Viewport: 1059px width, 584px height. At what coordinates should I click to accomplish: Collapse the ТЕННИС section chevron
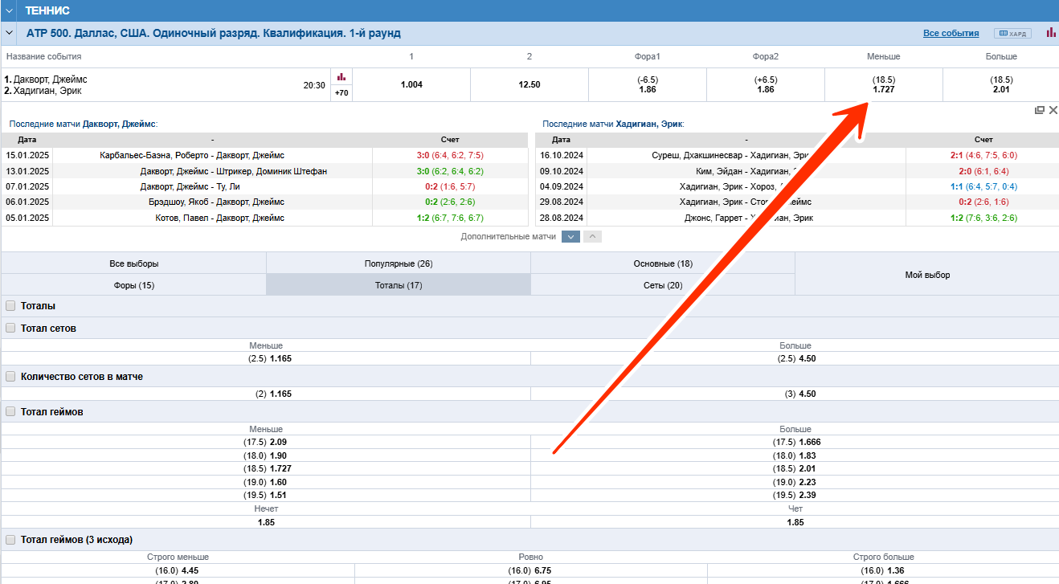[9, 10]
